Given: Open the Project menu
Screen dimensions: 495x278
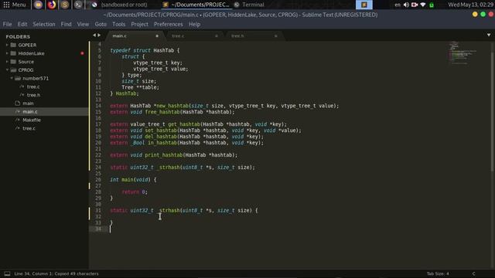Looking at the screenshot, I should [x=139, y=24].
